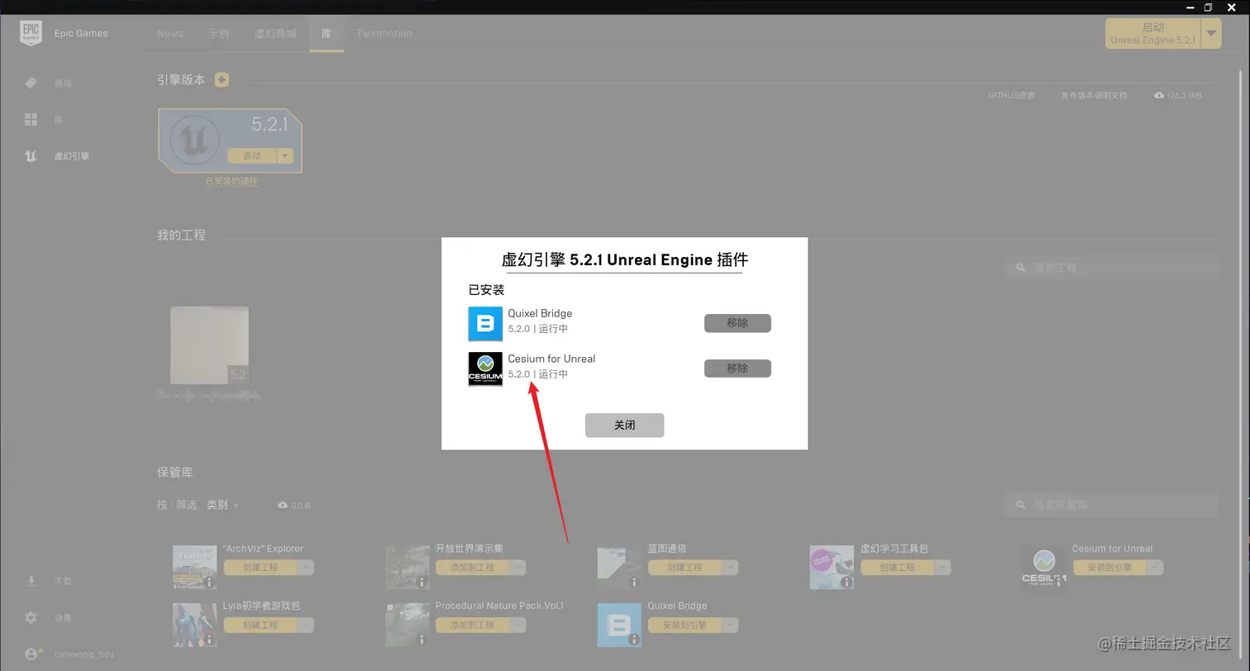Viewport: 1250px width, 671px height.
Task: Open info badge on Lyra初学者游戏包 thumbnail
Action: click(211, 640)
